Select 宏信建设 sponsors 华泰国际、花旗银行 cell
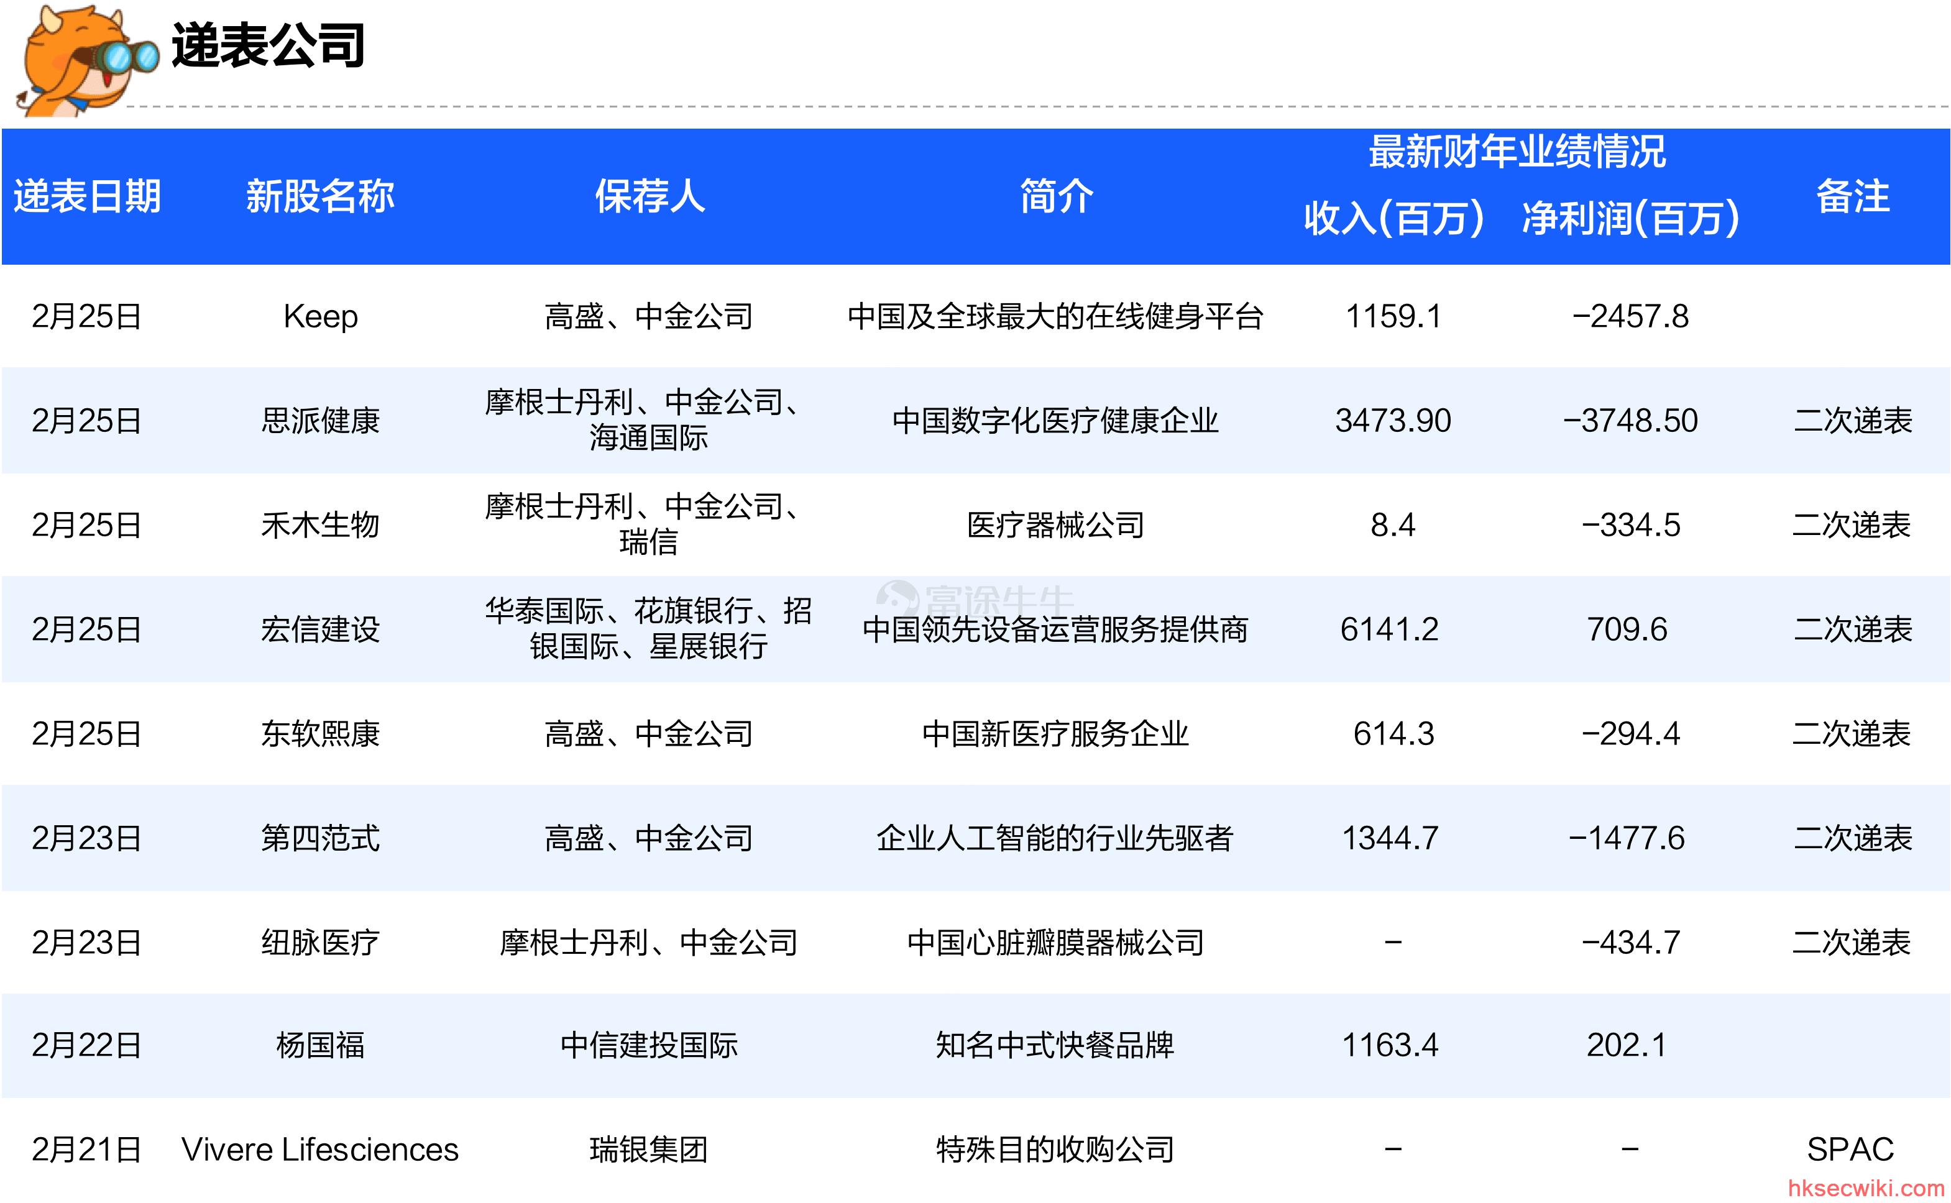This screenshot has height=1203, width=1951. (650, 629)
